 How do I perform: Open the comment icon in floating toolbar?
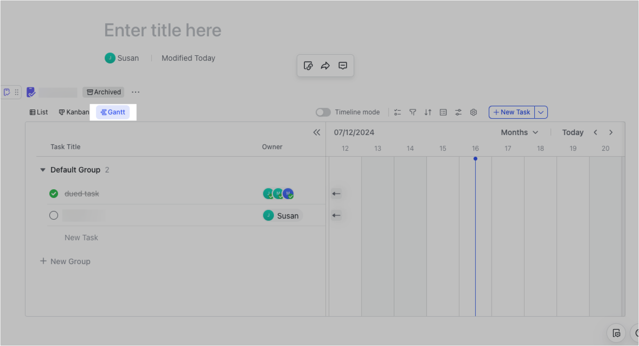click(x=342, y=66)
